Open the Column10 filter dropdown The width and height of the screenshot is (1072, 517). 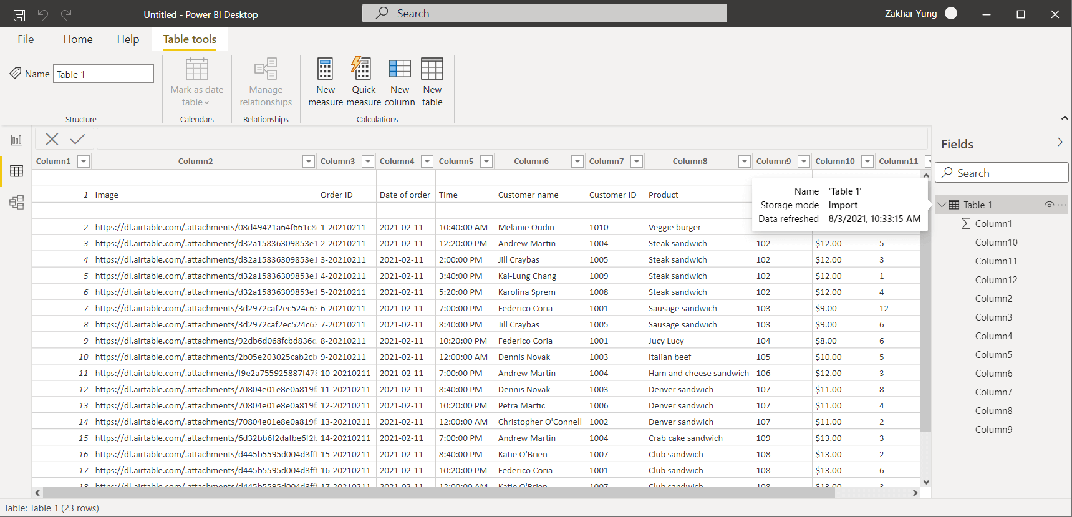pyautogui.click(x=867, y=162)
